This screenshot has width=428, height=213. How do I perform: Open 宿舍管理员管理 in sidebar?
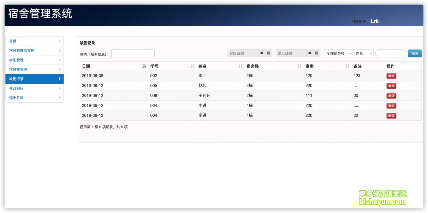tap(35, 51)
